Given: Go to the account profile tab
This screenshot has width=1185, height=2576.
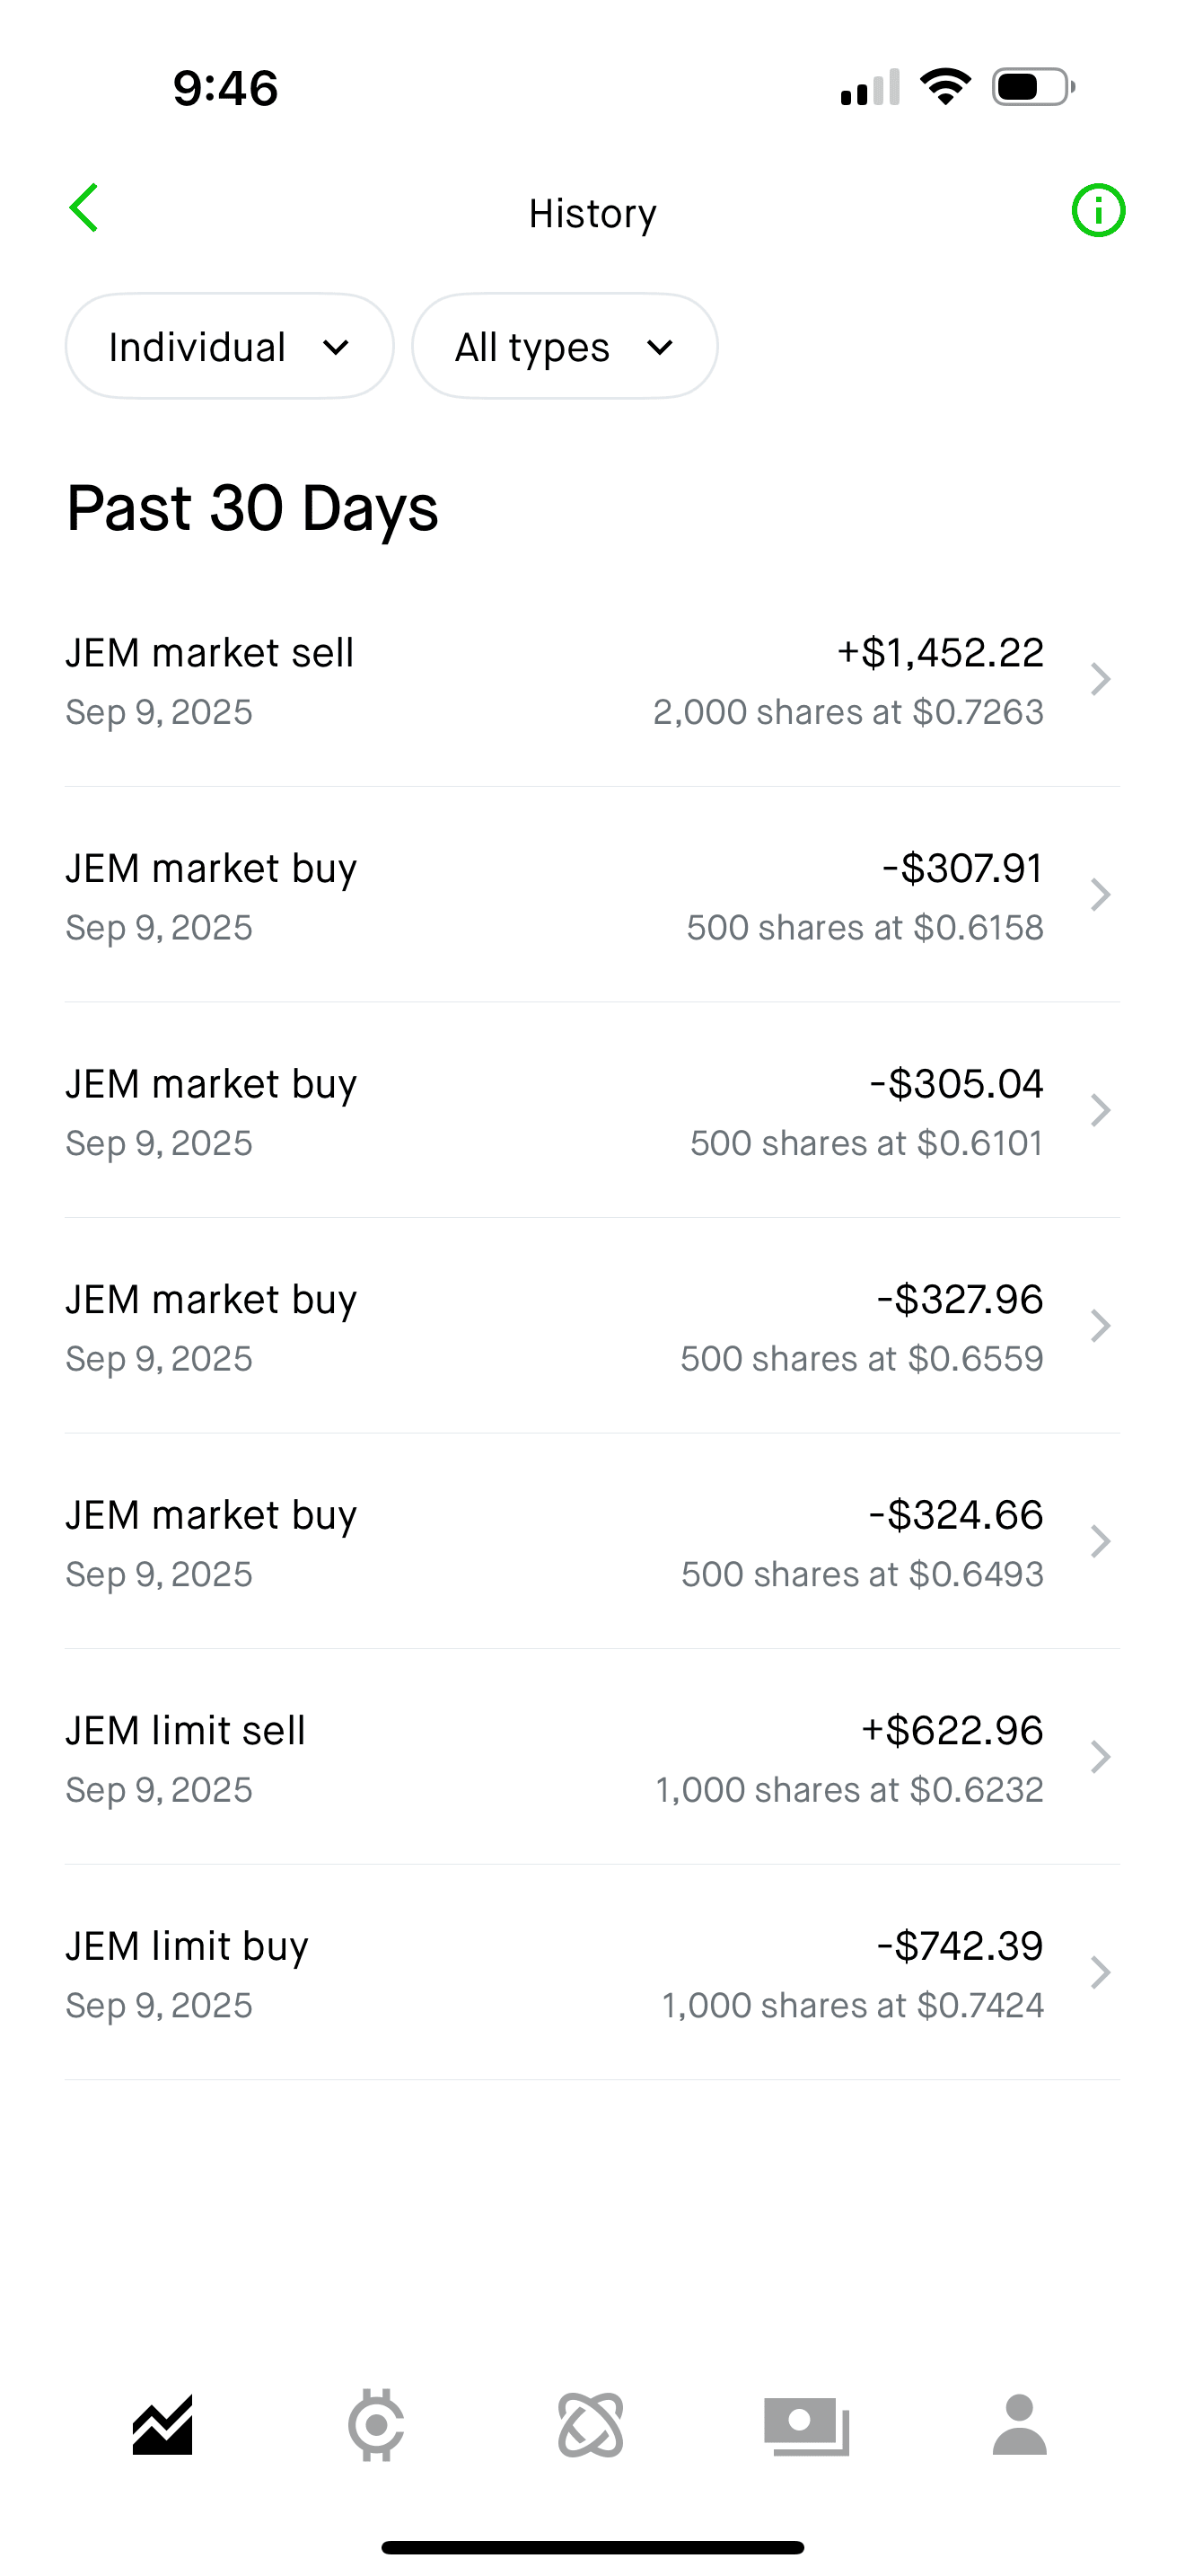Looking at the screenshot, I should point(1019,2424).
